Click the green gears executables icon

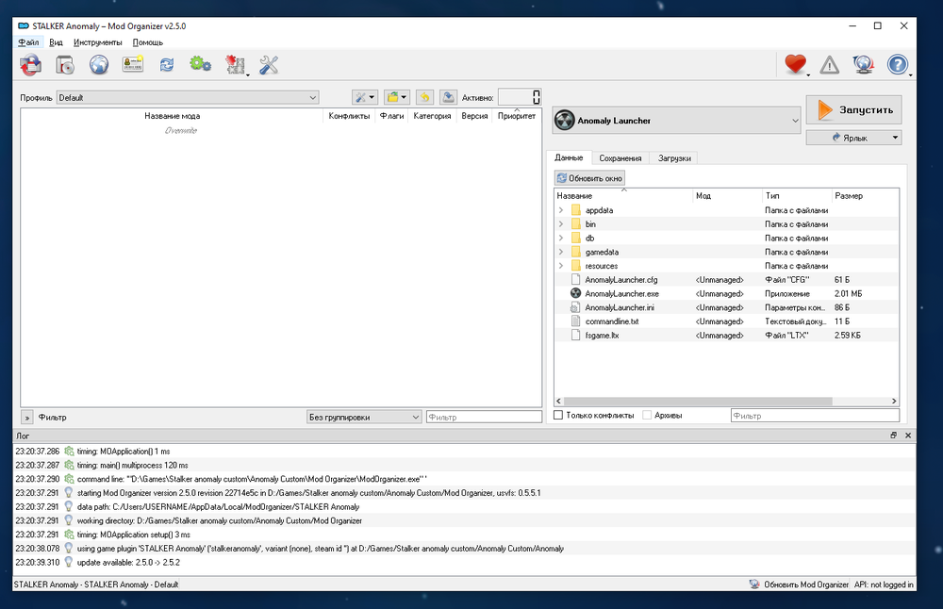point(200,65)
